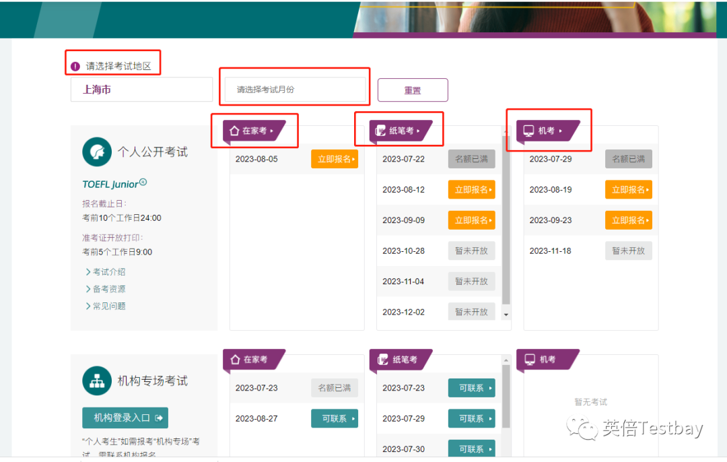Click the date 2023-10-28
This screenshot has width=727, height=462.
click(403, 251)
